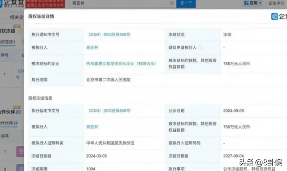Viewport: 287px width, 171px height.
Task: Switch to 合作伙伴 20 tab in background page
Action: [9, 123]
